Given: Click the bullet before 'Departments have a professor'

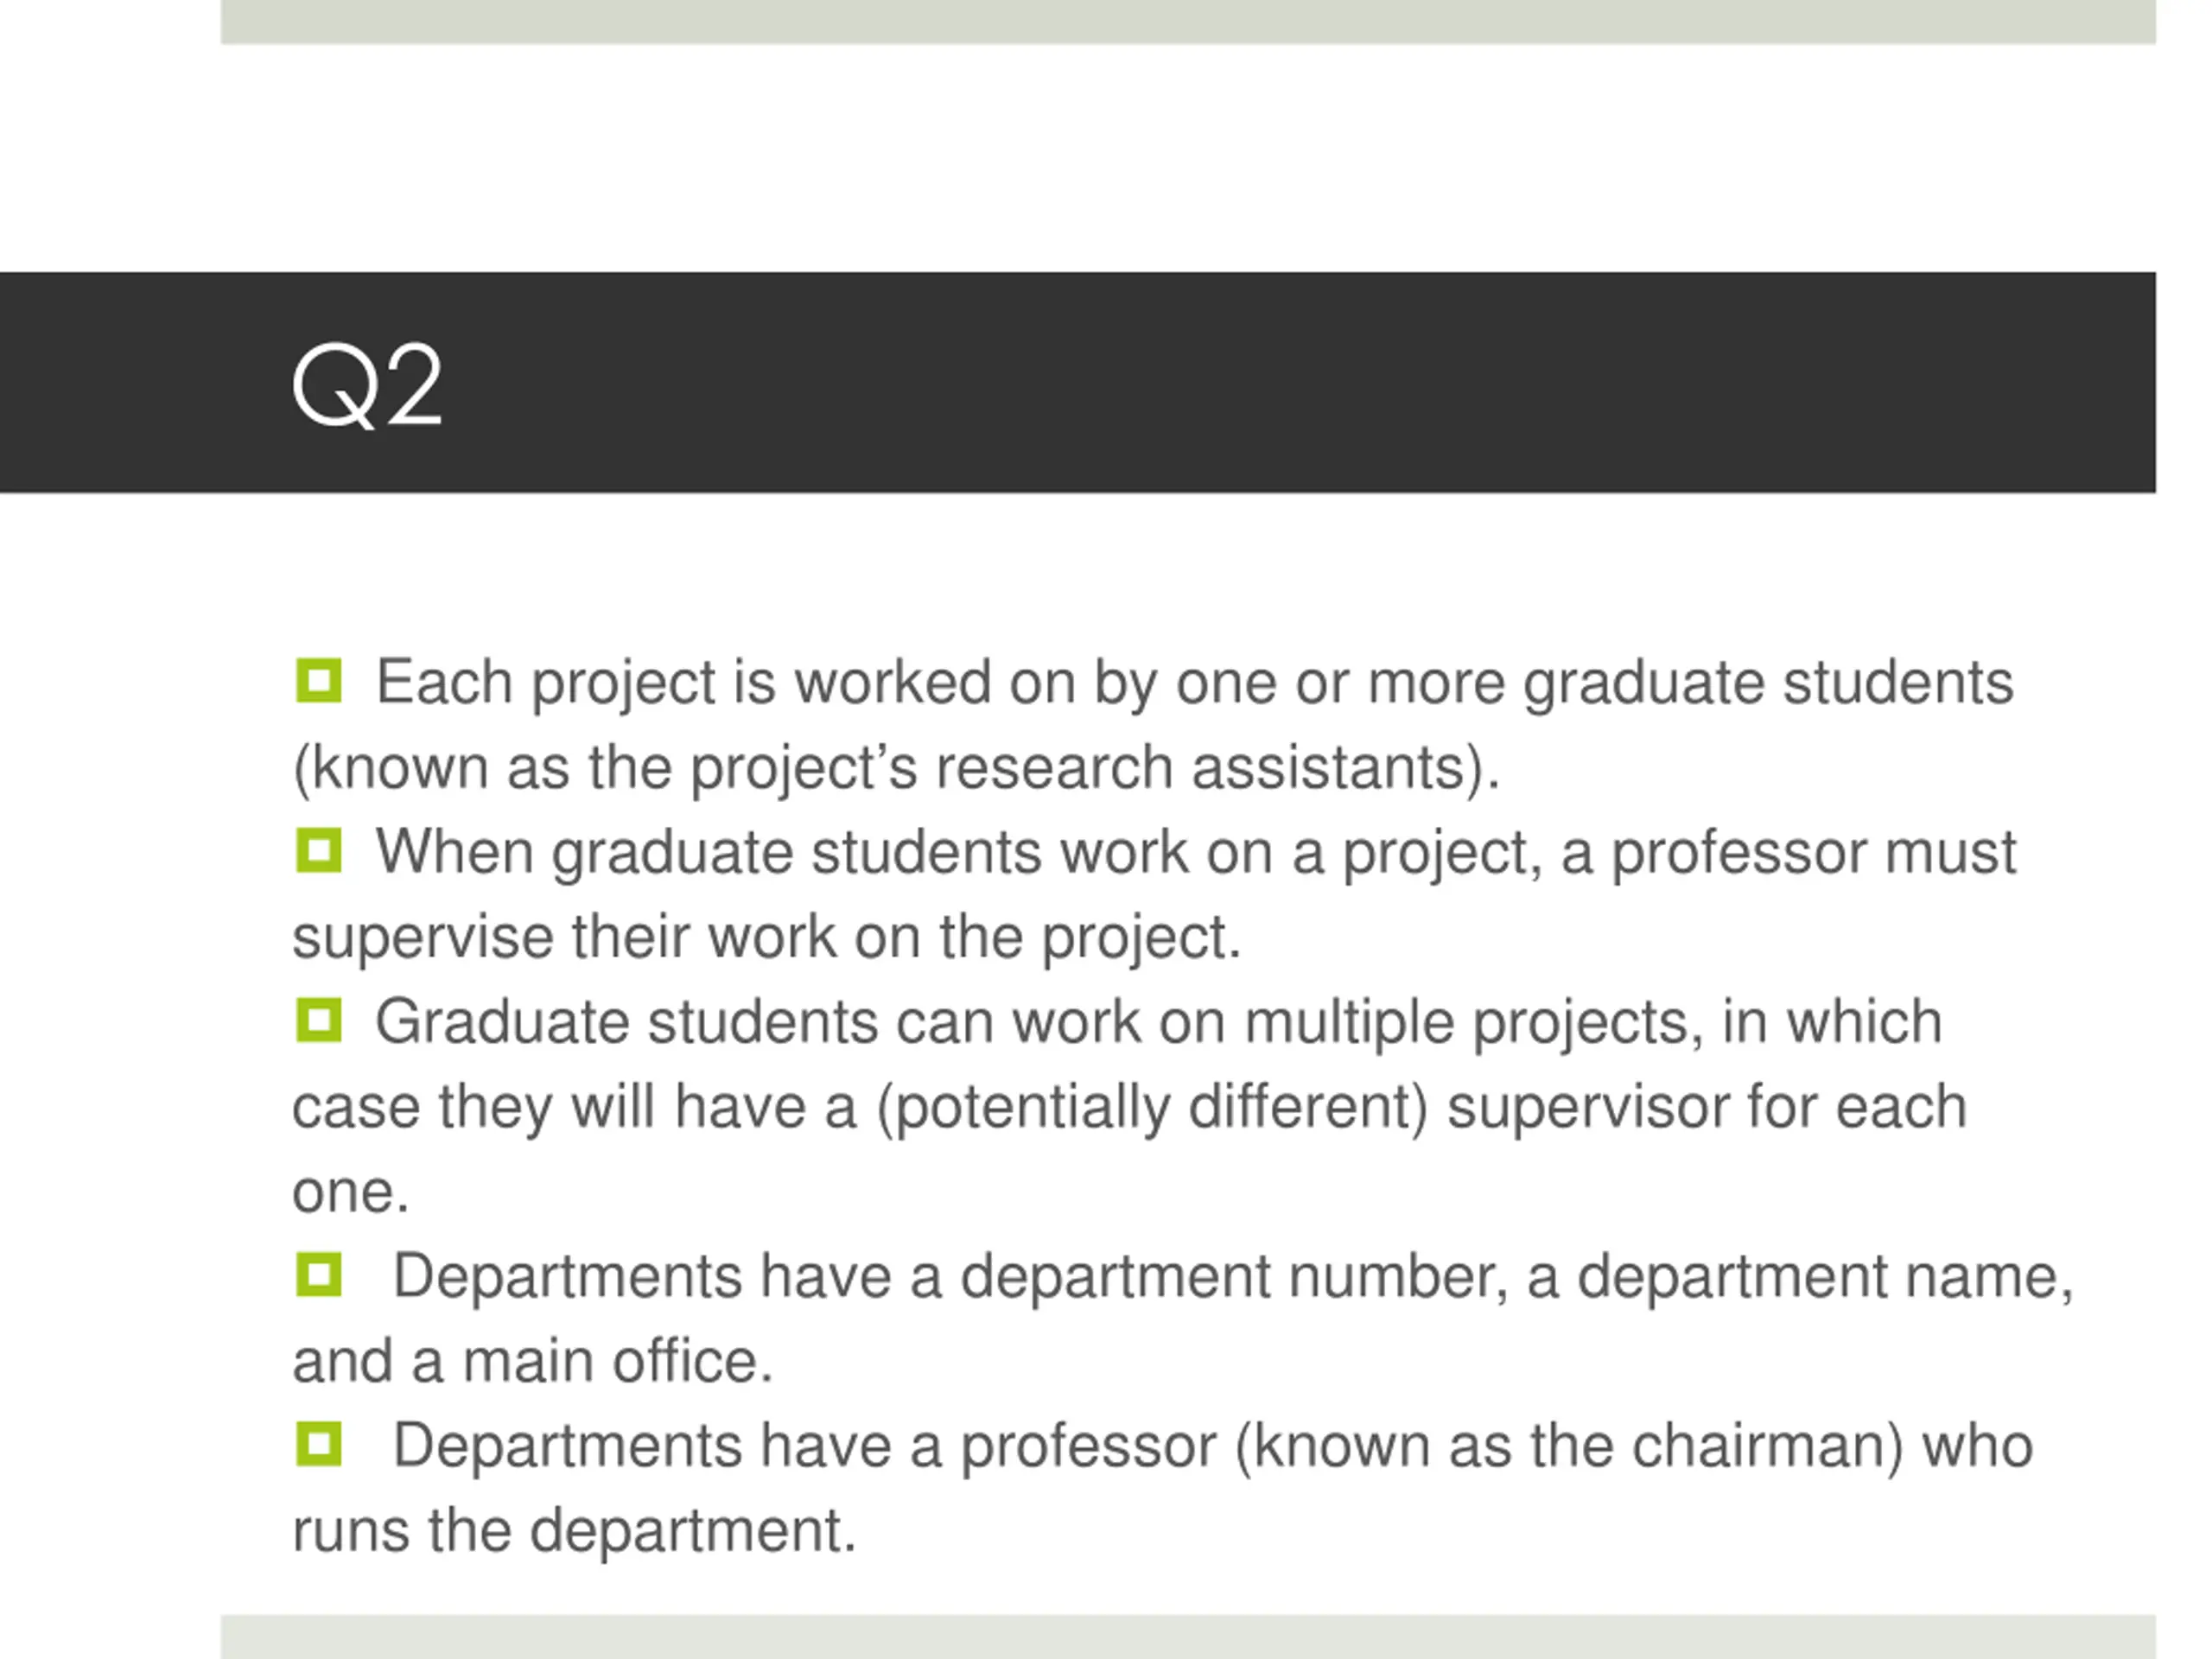Looking at the screenshot, I should (319, 1445).
